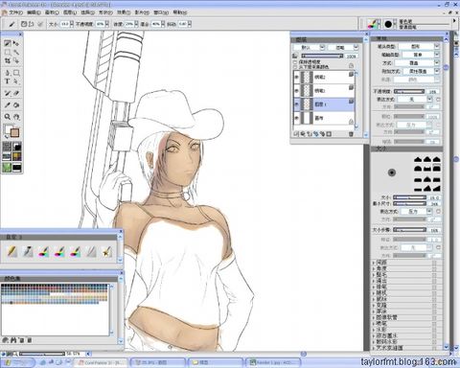Select the top-left brush tip profile
460x368 pixels.
click(419, 159)
